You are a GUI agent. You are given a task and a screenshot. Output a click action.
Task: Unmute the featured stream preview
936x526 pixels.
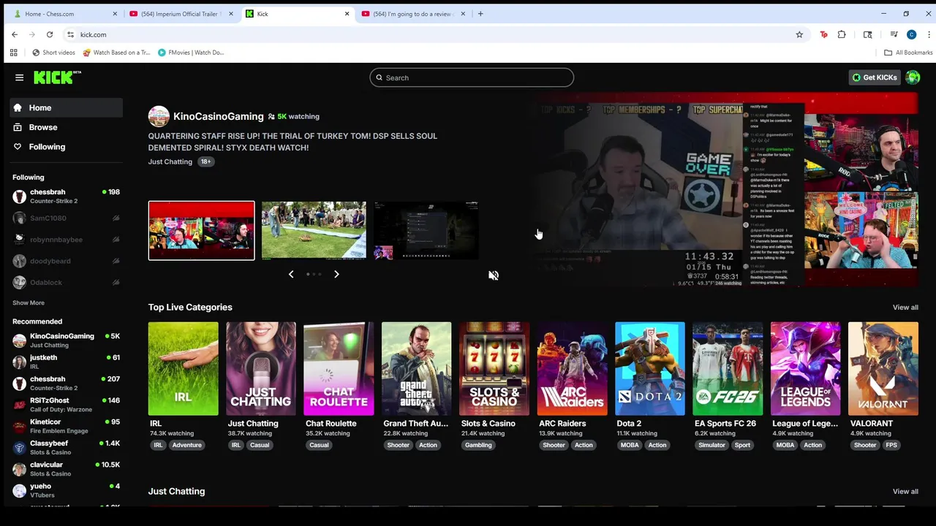(x=494, y=275)
